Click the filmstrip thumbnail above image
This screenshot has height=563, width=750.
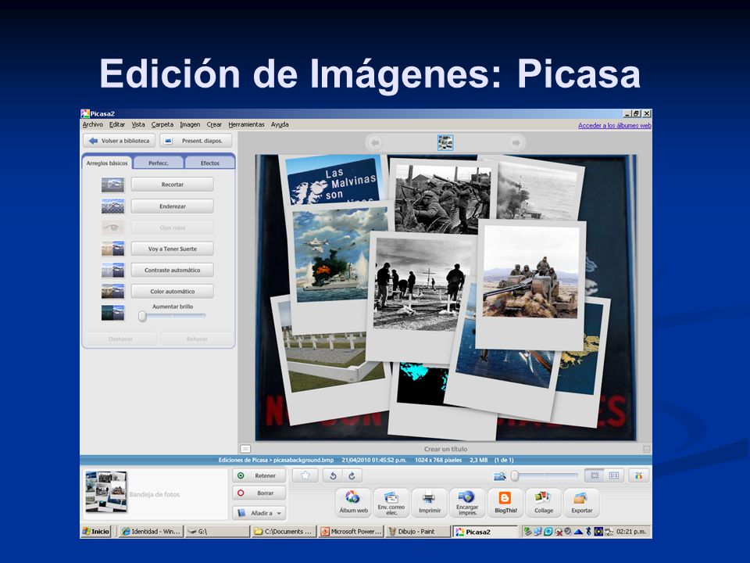tap(445, 142)
